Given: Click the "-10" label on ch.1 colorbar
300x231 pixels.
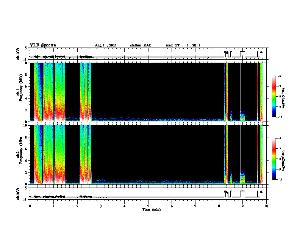Looking at the screenshot, I should click(x=280, y=117).
